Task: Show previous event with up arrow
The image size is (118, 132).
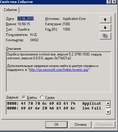Action: [x=105, y=20]
